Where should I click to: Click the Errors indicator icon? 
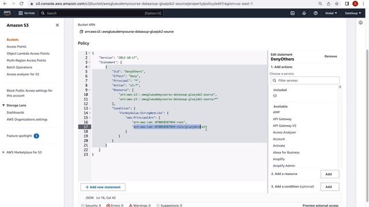tap(108, 205)
